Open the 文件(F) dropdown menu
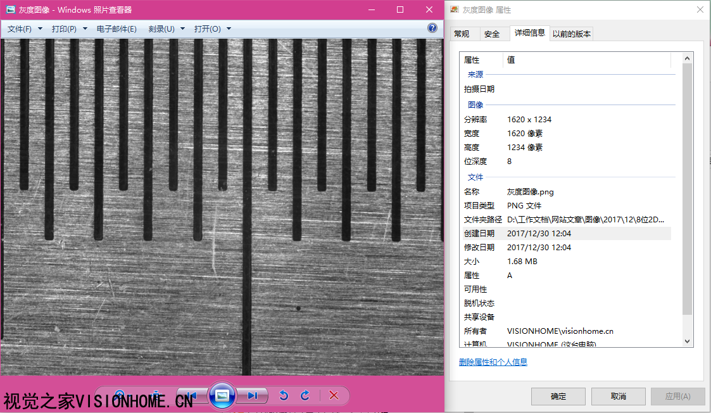The width and height of the screenshot is (711, 413). [25, 29]
